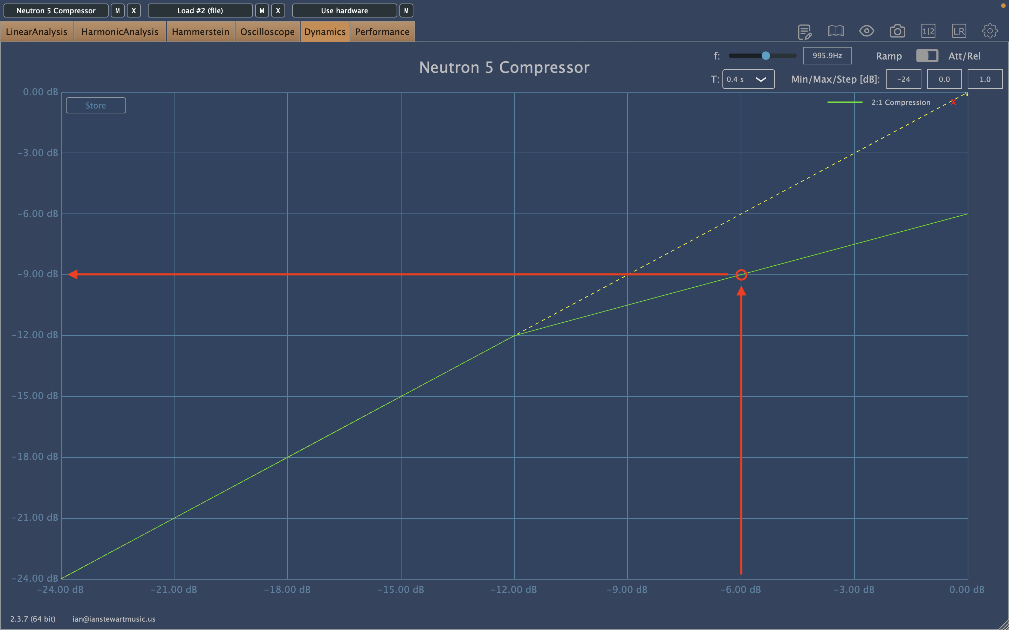Take a snapshot with camera icon

pos(897,31)
